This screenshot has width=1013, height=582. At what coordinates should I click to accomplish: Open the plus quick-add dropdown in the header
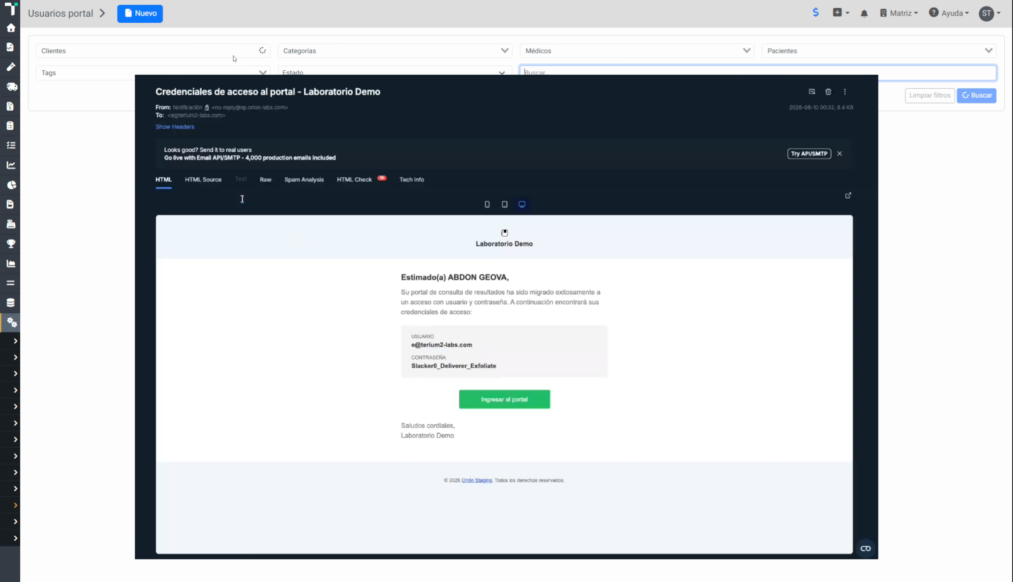coord(841,13)
